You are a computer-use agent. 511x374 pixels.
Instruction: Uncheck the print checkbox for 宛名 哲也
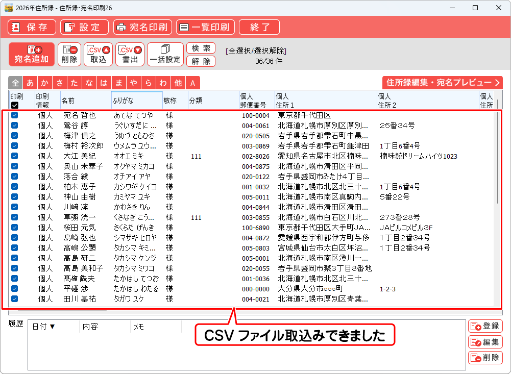click(14, 115)
